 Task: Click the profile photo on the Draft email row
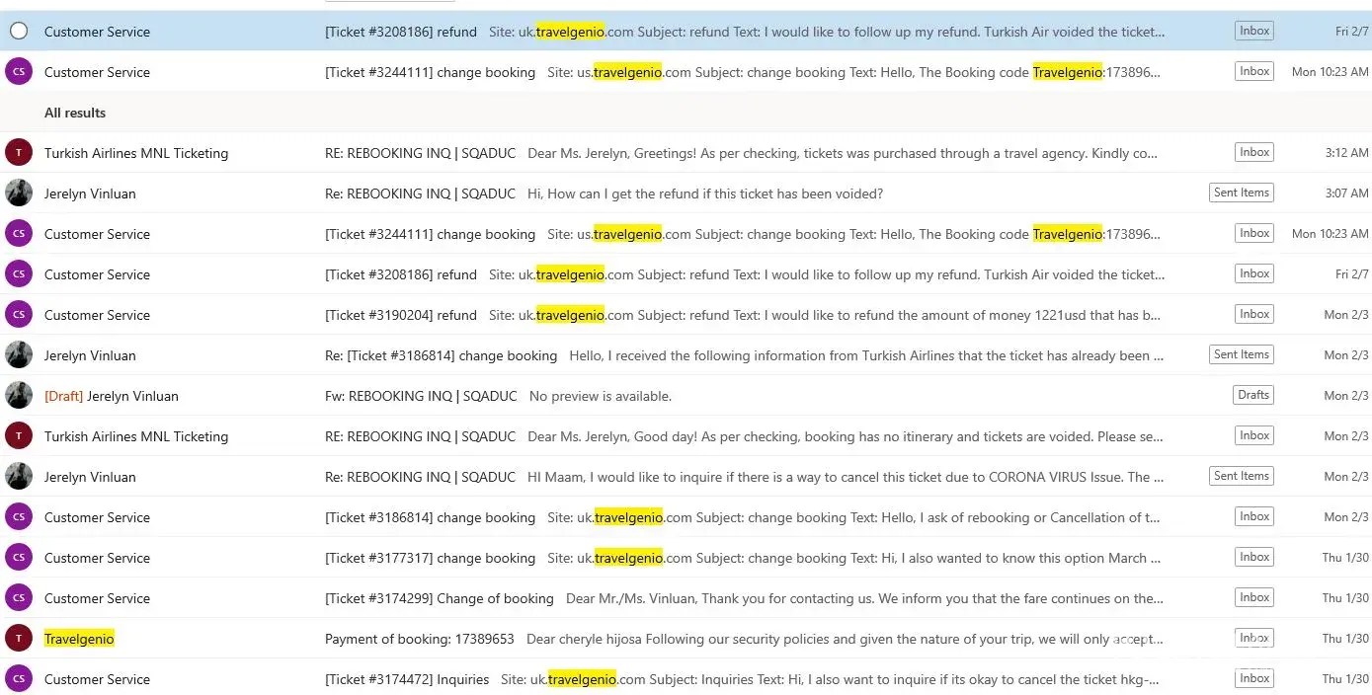[x=18, y=396]
